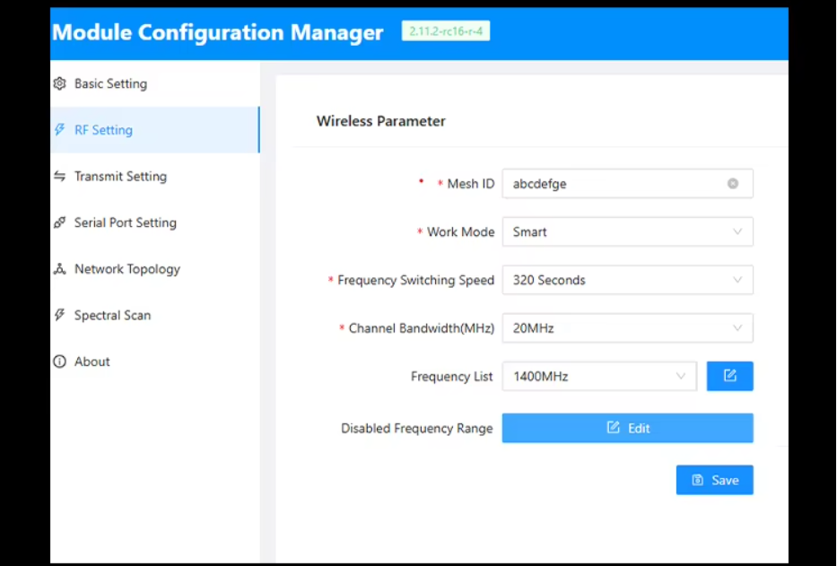The height and width of the screenshot is (566, 837).
Task: Click the Serial Port Setting plug icon
Action: (x=60, y=222)
